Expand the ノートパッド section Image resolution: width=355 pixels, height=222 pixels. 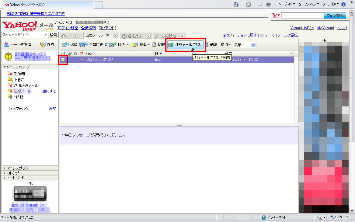point(5,178)
